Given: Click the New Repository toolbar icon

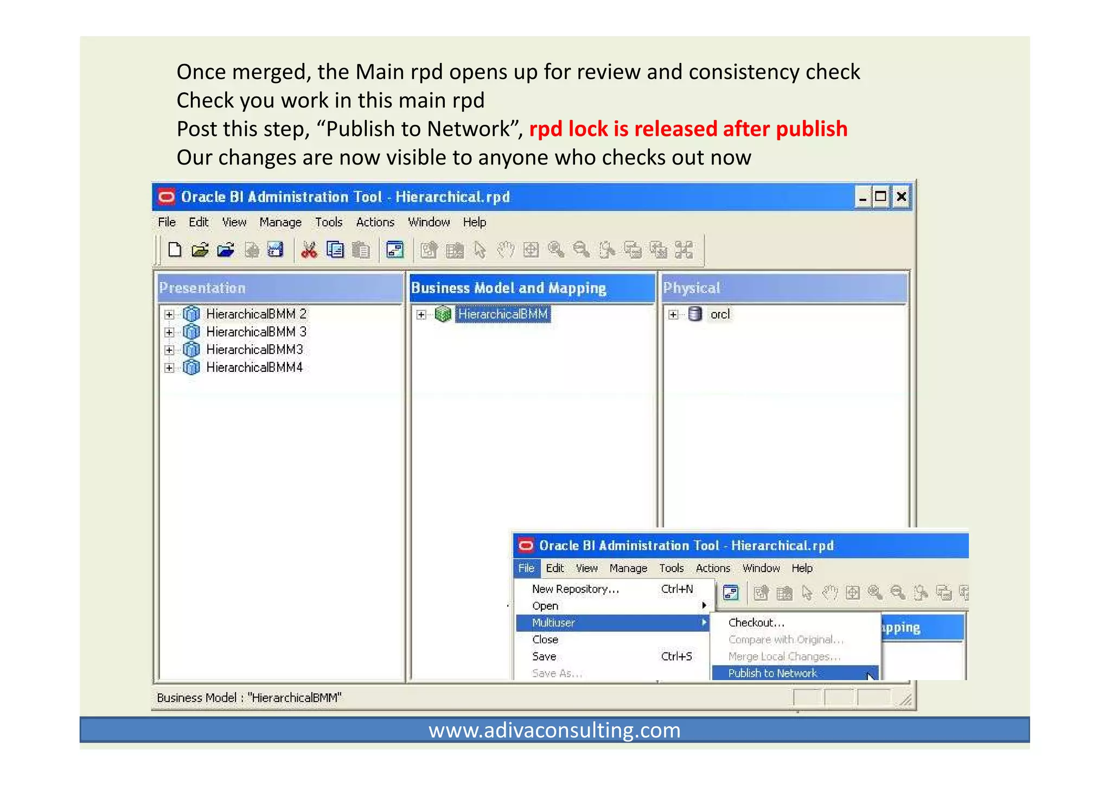Looking at the screenshot, I should coord(175,250).
